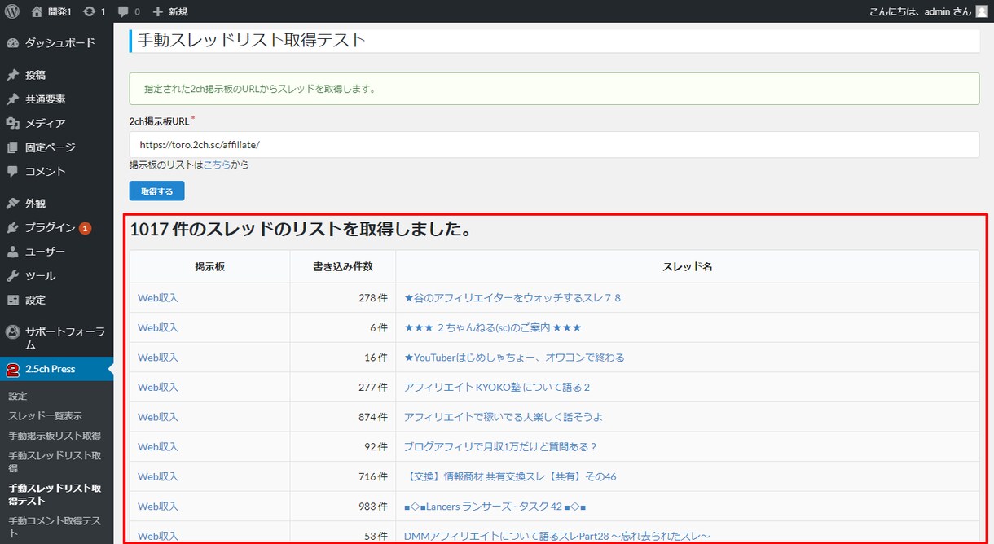Open thread アフィリエイト KYOKO塾 について語る２

[497, 387]
